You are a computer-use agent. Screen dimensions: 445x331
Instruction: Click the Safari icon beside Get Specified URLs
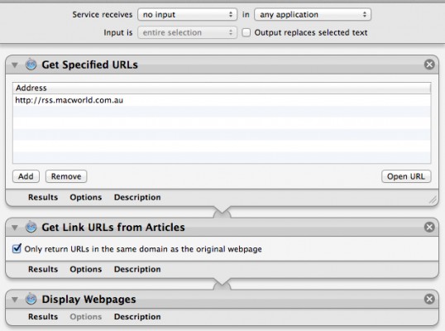click(31, 65)
